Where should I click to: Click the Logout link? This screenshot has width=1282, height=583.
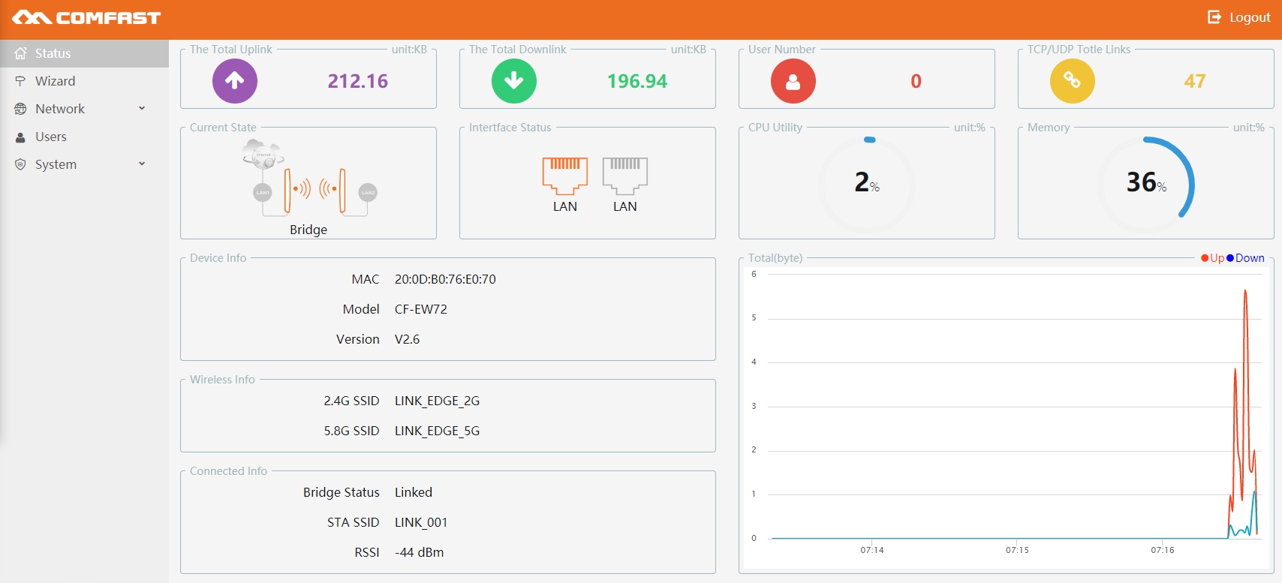click(1249, 17)
